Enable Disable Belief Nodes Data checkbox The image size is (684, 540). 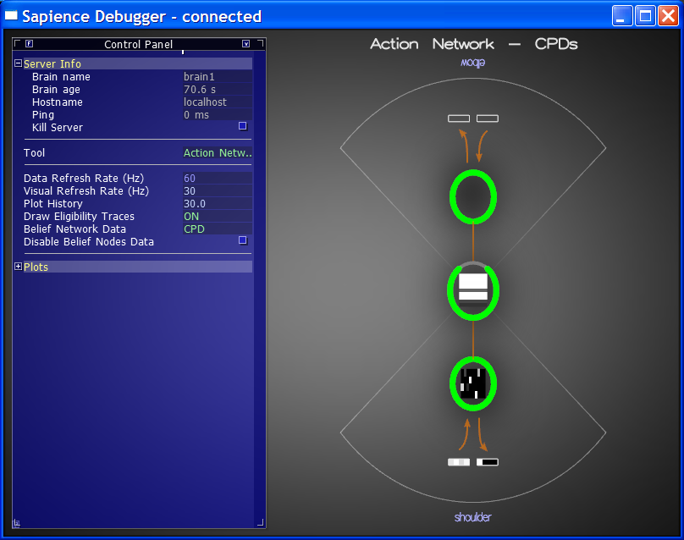pyautogui.click(x=243, y=240)
